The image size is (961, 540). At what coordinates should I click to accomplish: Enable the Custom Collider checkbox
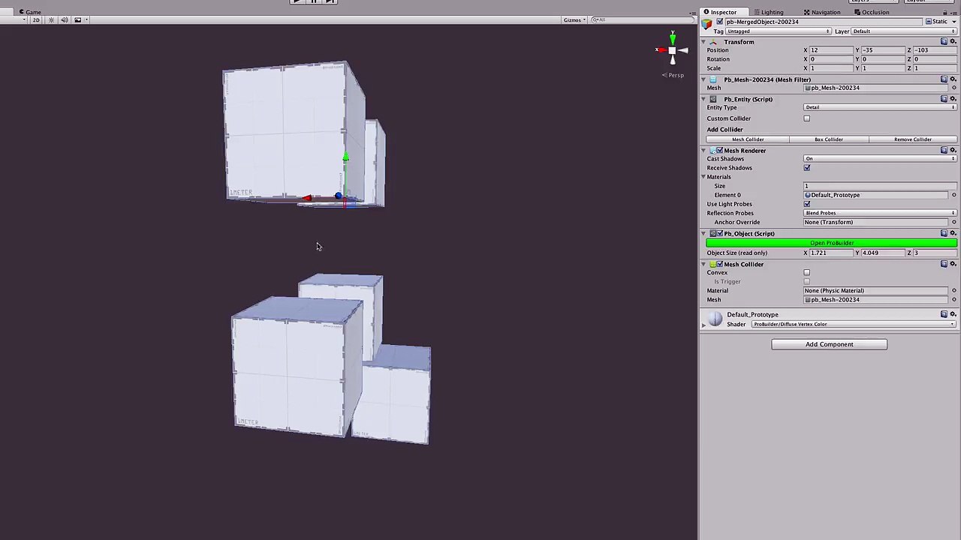coord(807,118)
